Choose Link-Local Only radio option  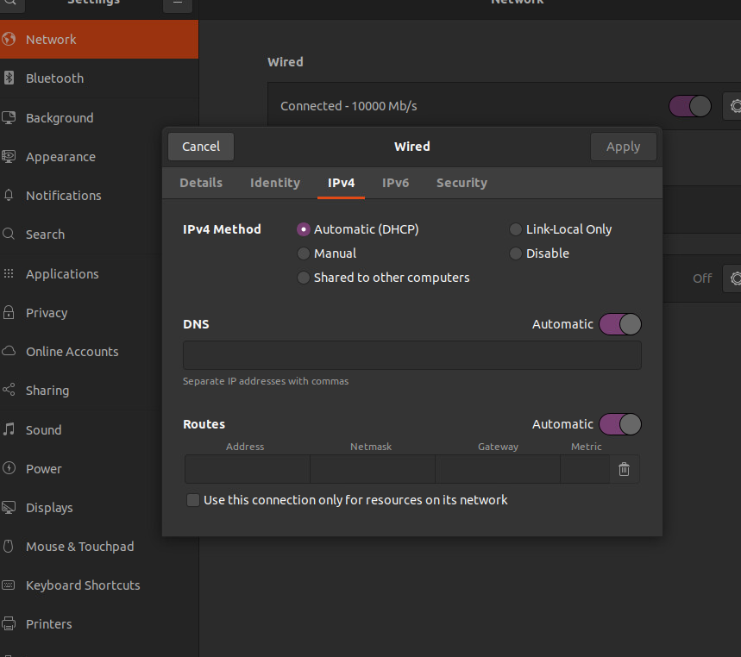coord(516,229)
